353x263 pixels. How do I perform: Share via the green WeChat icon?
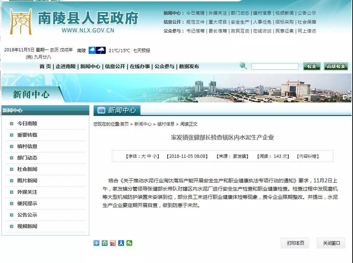[129, 243]
